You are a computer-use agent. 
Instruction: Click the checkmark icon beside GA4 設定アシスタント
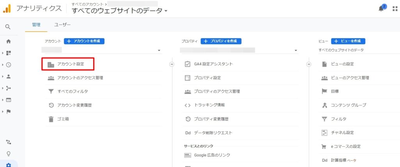pos(187,64)
